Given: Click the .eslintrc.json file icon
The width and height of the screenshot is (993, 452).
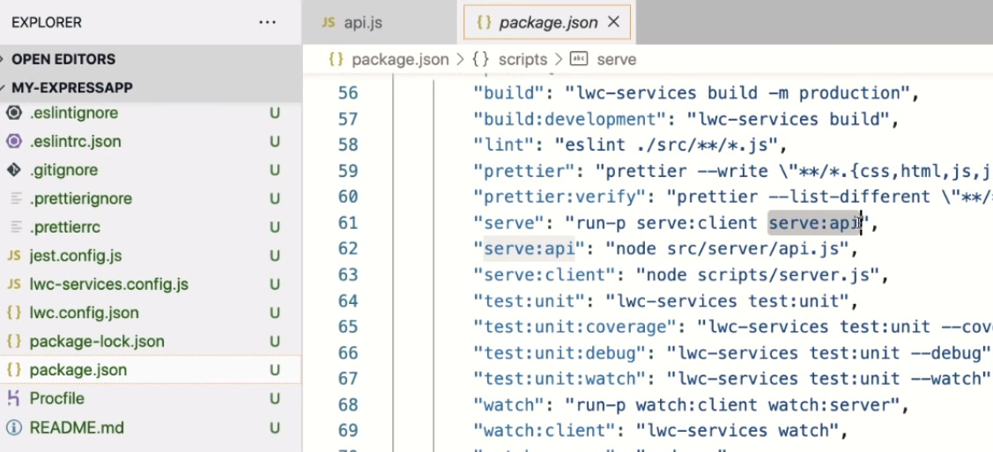Looking at the screenshot, I should coord(14,141).
